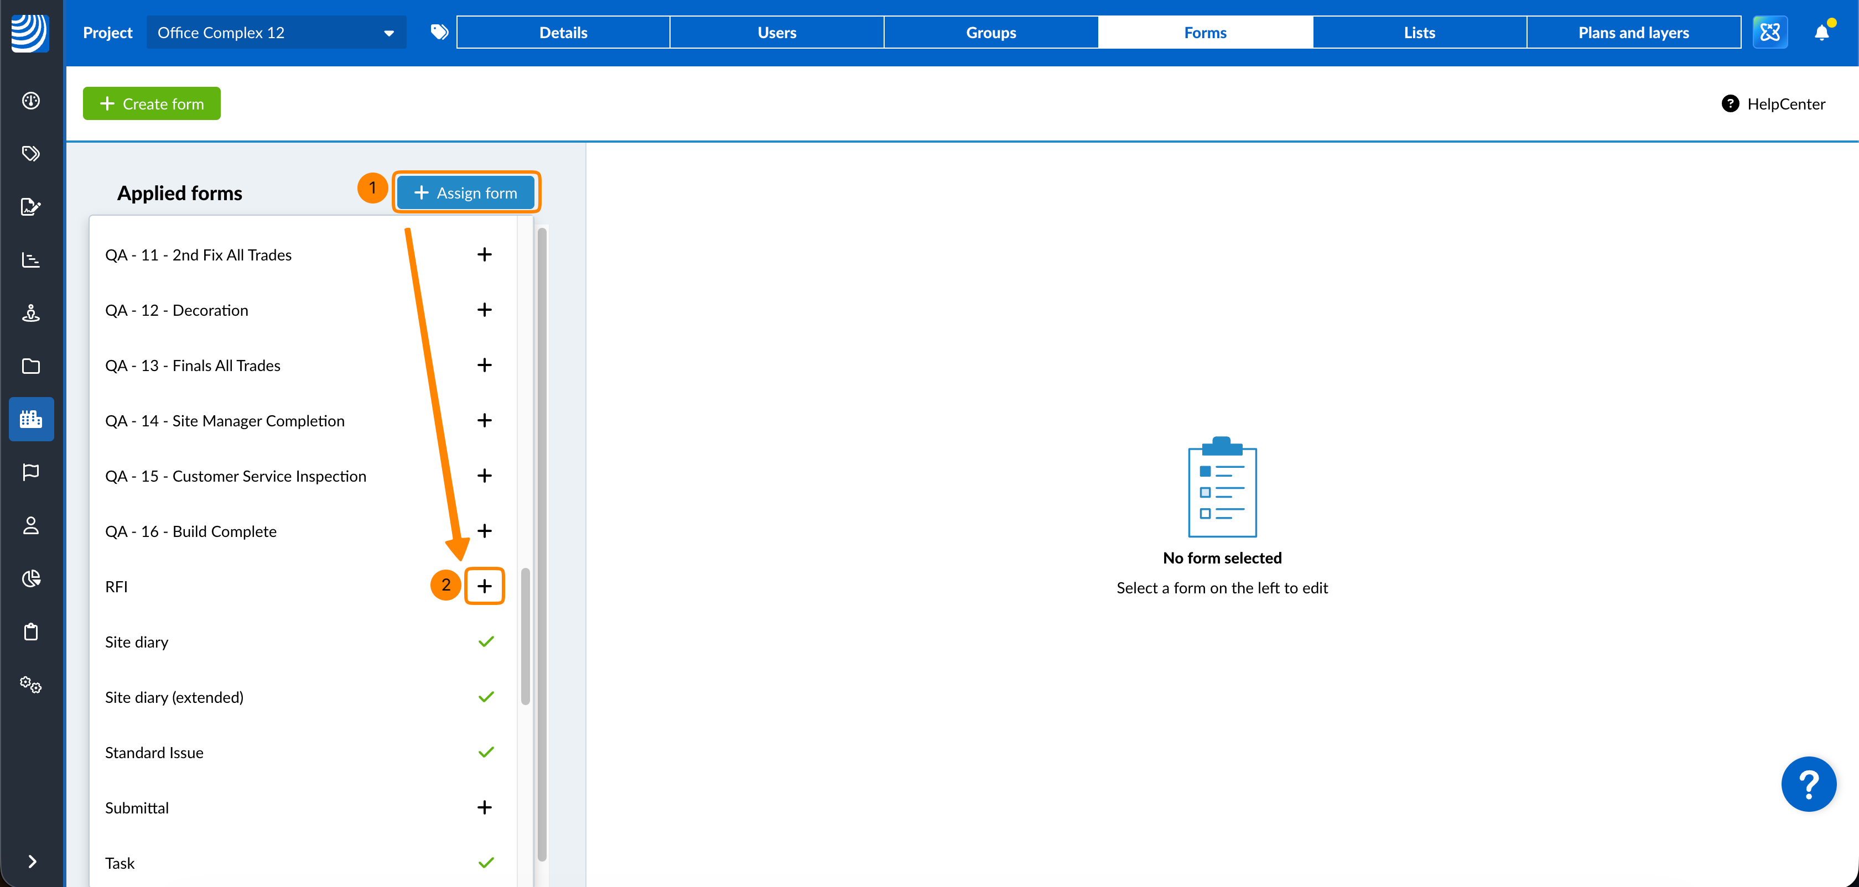1859x887 pixels.
Task: Click the clipboard icon in sidebar
Action: coord(31,632)
